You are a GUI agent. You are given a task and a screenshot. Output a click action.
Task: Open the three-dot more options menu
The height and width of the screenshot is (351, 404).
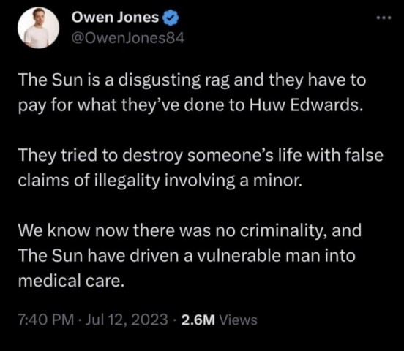point(384,18)
